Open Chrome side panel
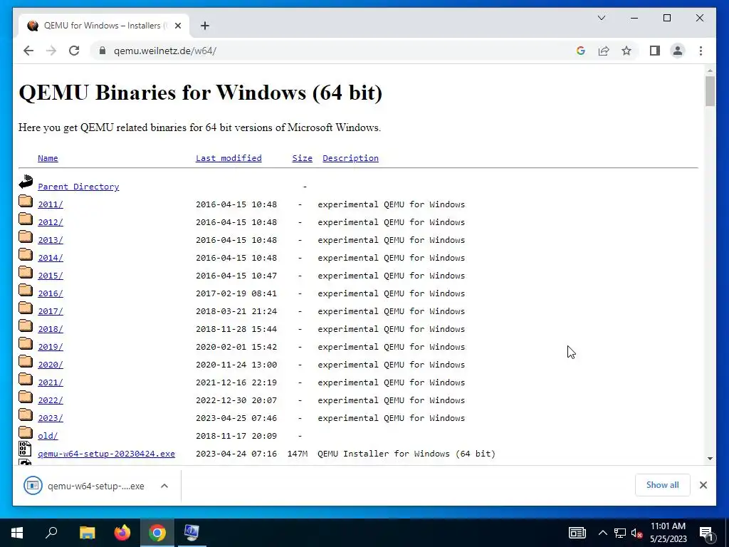This screenshot has height=547, width=729. pyautogui.click(x=655, y=51)
